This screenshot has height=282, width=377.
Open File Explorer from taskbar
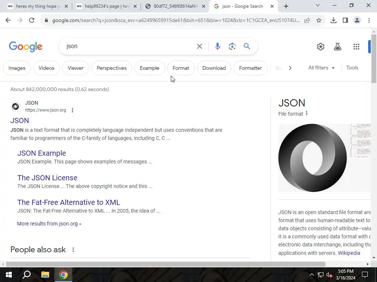pyautogui.click(x=45, y=275)
